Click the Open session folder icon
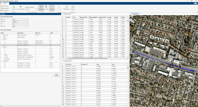This screenshot has width=198, height=107. coord(1,8)
